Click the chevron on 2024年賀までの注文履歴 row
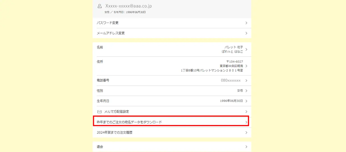346x152 pixels. [x=246, y=132]
